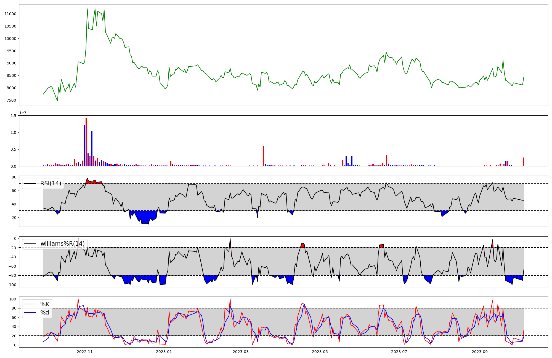552x358 pixels.
Task: Click the red %K legend line
Action: 30,304
